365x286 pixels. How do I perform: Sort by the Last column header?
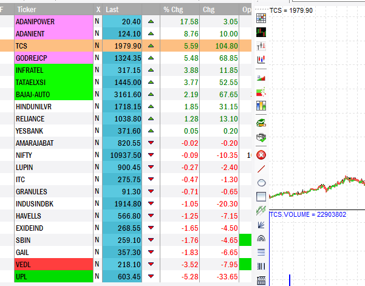click(122, 10)
